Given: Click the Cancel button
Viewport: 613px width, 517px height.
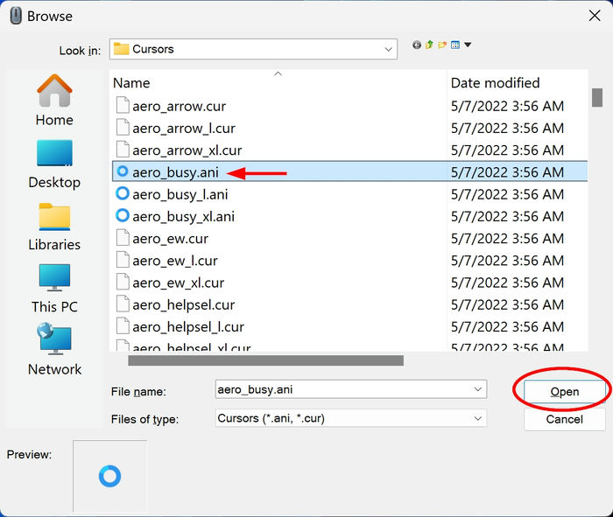Looking at the screenshot, I should tap(564, 419).
